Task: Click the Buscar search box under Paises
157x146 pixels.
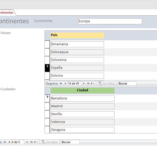Action: pyautogui.click(x=127, y=84)
